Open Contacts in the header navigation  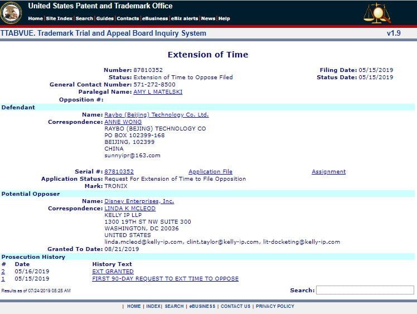128,18
